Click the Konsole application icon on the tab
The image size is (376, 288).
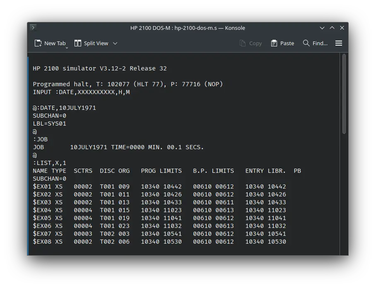(33, 28)
